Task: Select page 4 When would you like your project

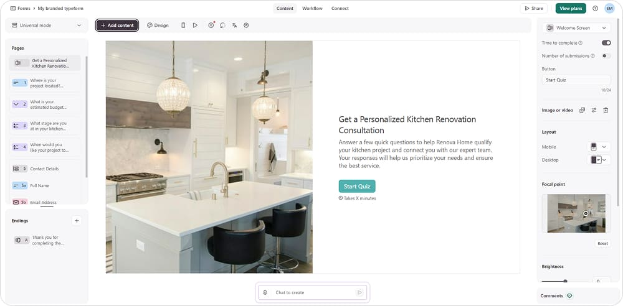Action: 45,147
